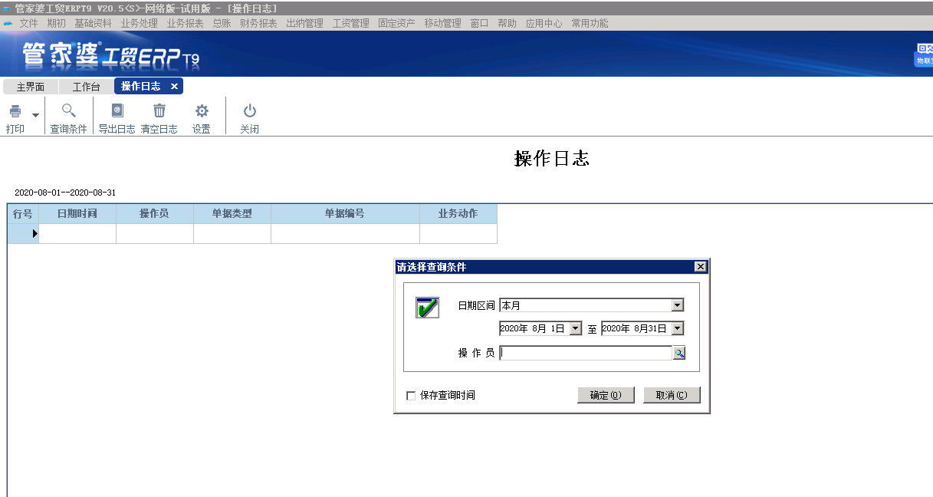This screenshot has height=497, width=933.
Task: Open the end date dropdown arrow
Action: click(x=677, y=328)
